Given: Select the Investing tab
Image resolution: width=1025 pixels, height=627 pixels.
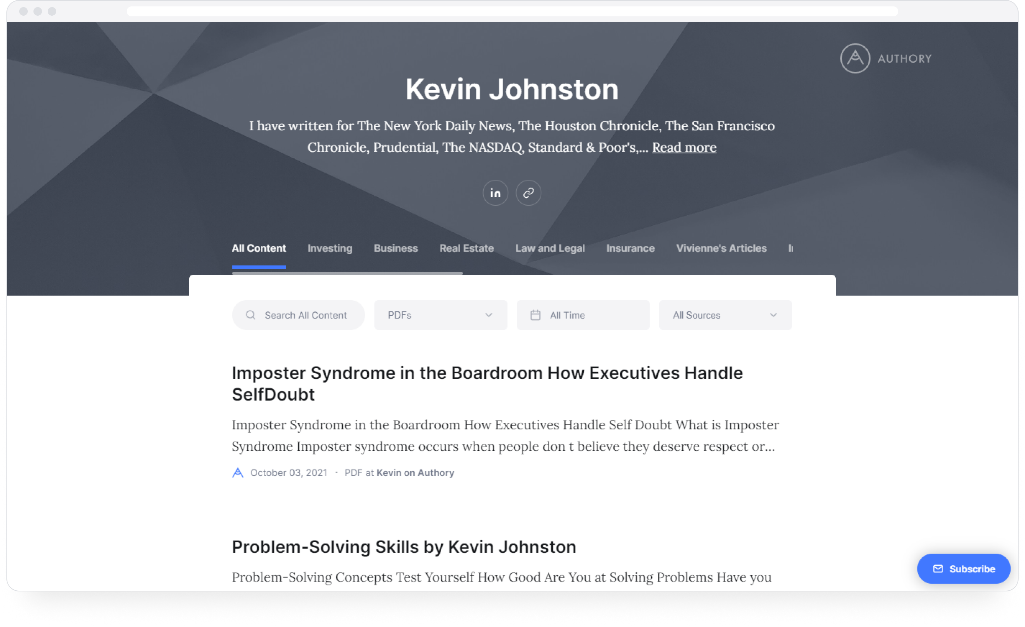Looking at the screenshot, I should (330, 248).
